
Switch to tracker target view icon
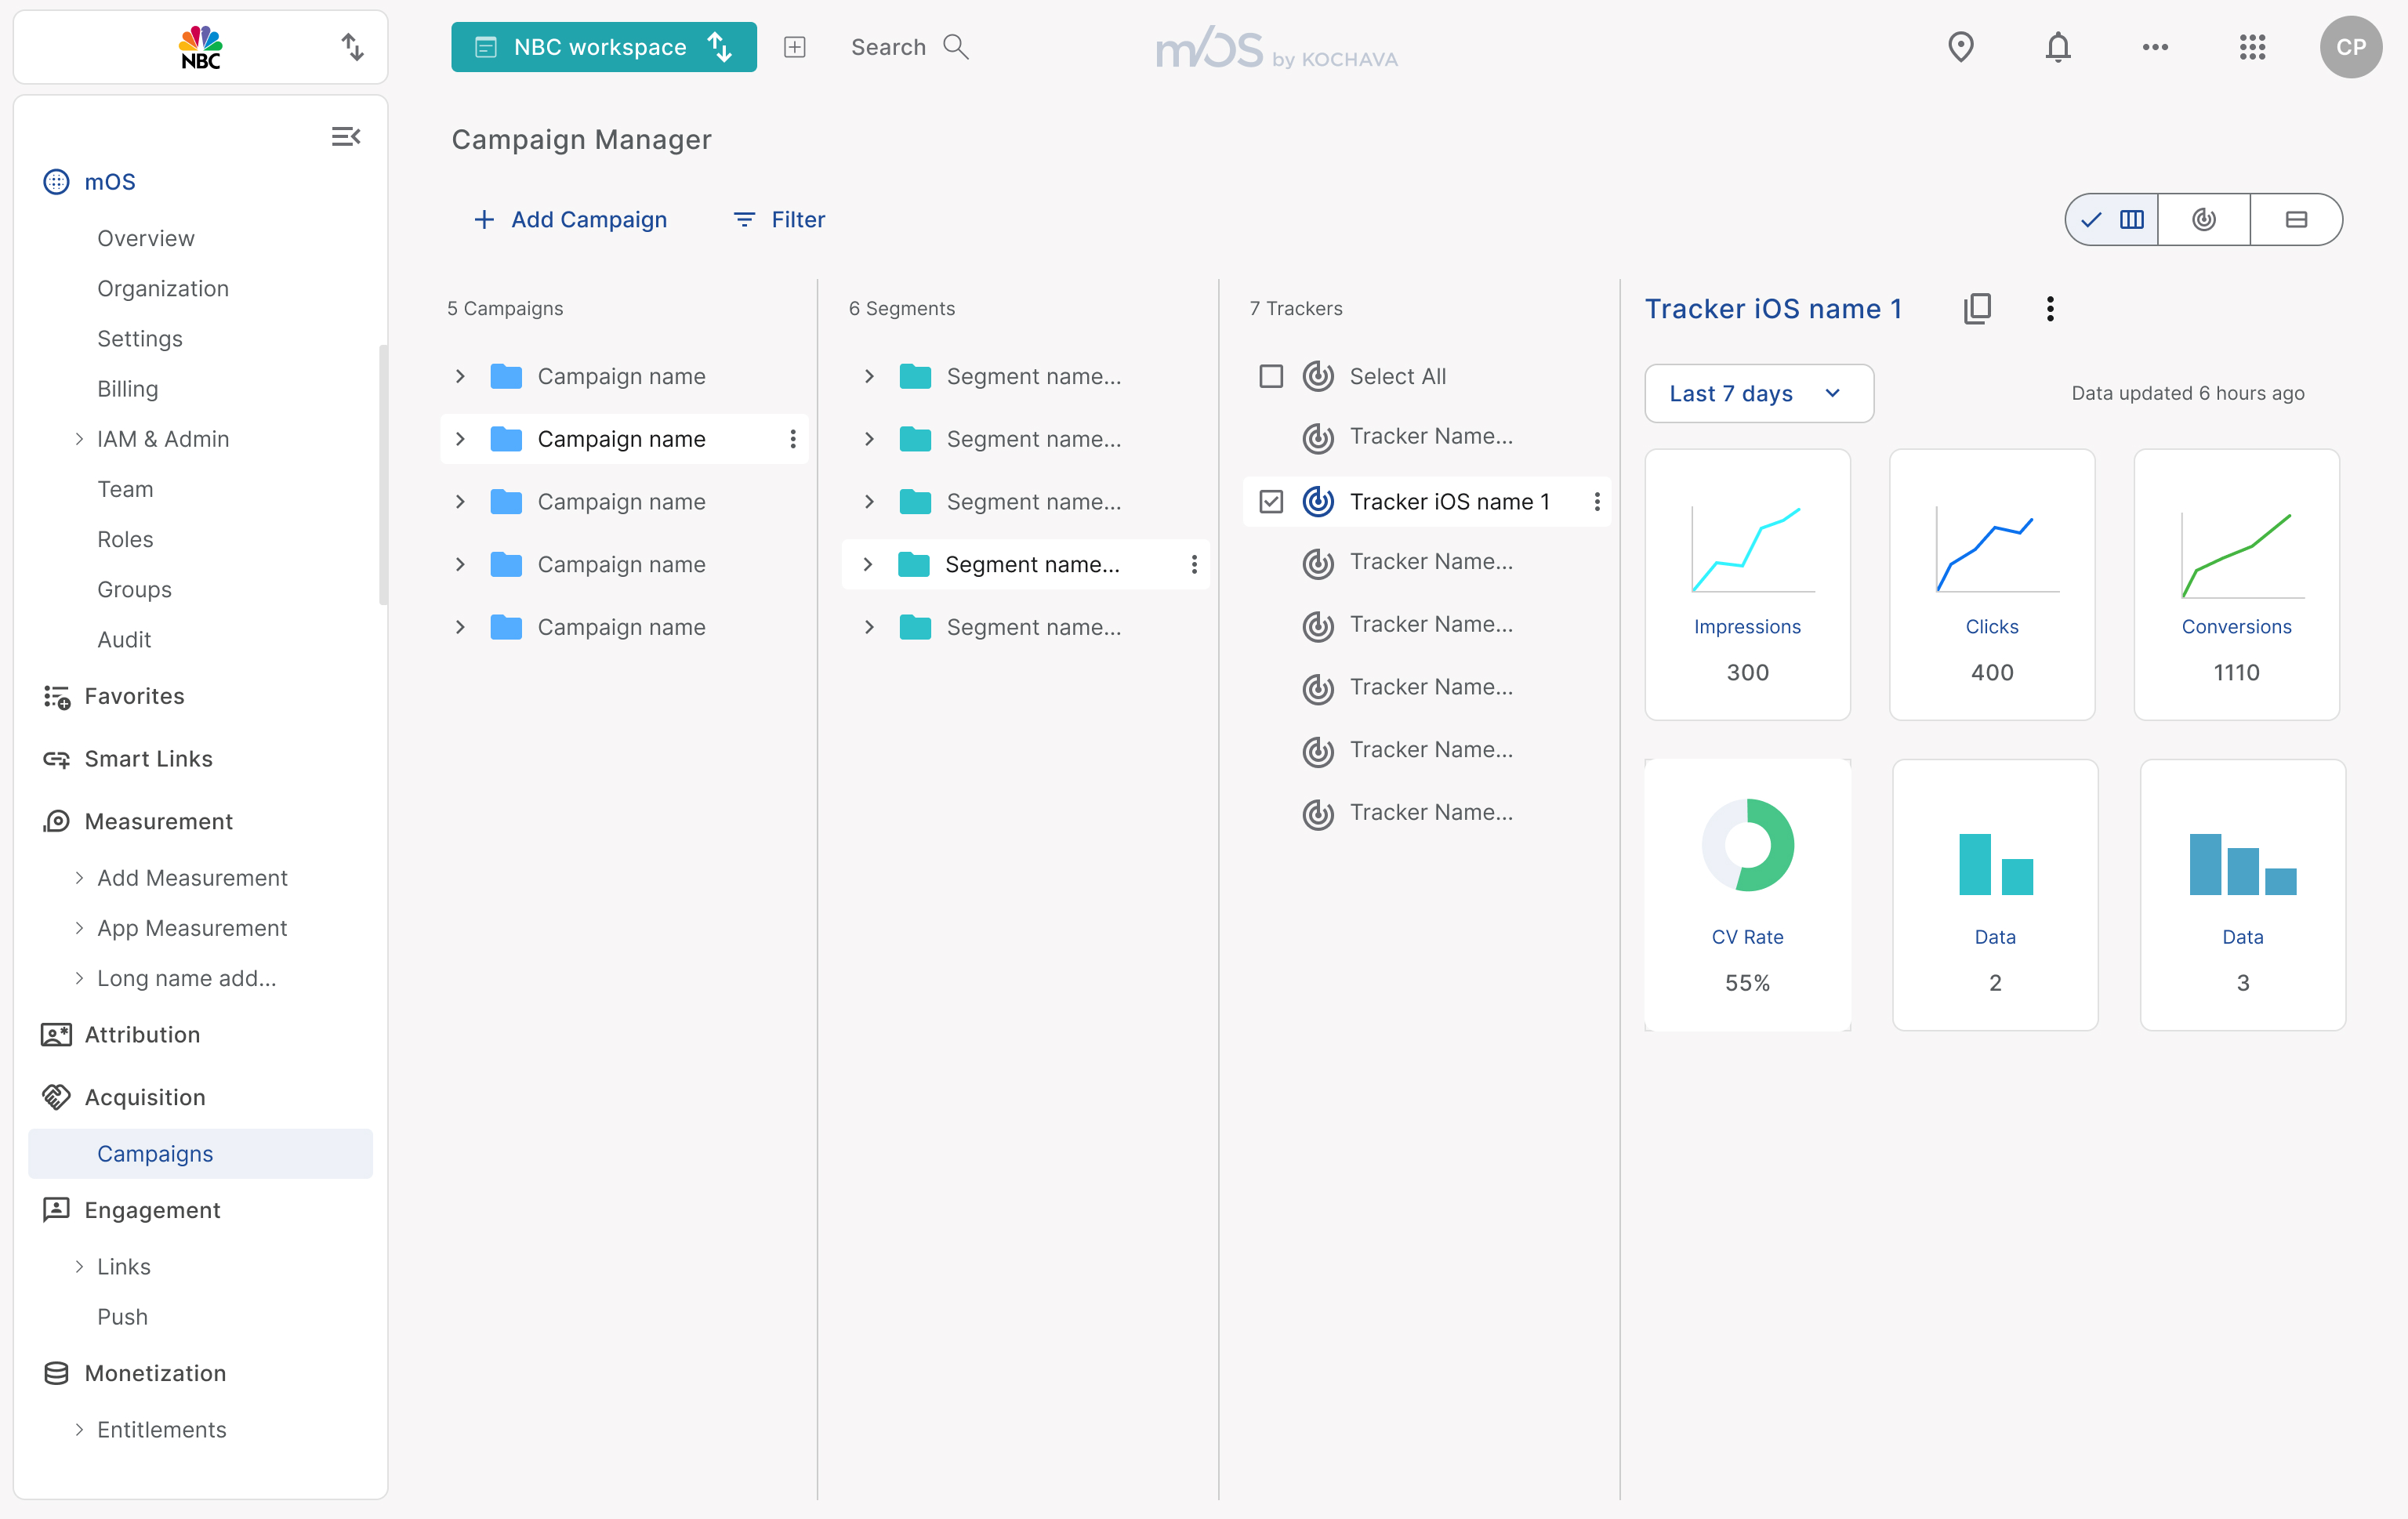(2204, 219)
